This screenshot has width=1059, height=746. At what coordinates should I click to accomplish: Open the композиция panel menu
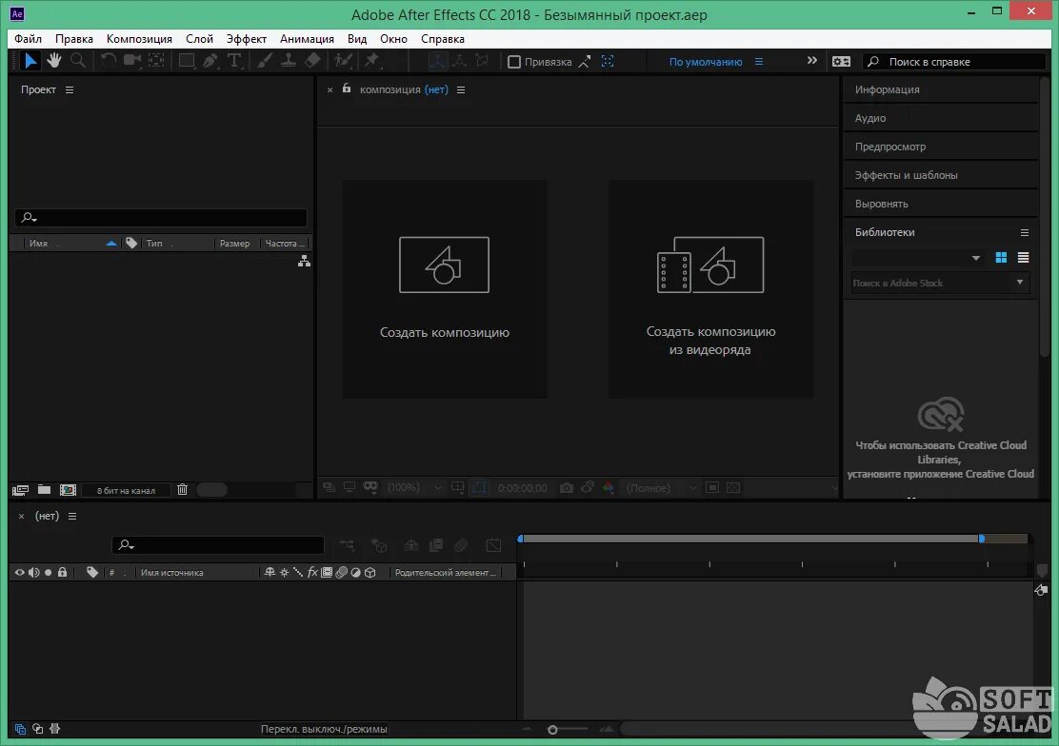[461, 89]
